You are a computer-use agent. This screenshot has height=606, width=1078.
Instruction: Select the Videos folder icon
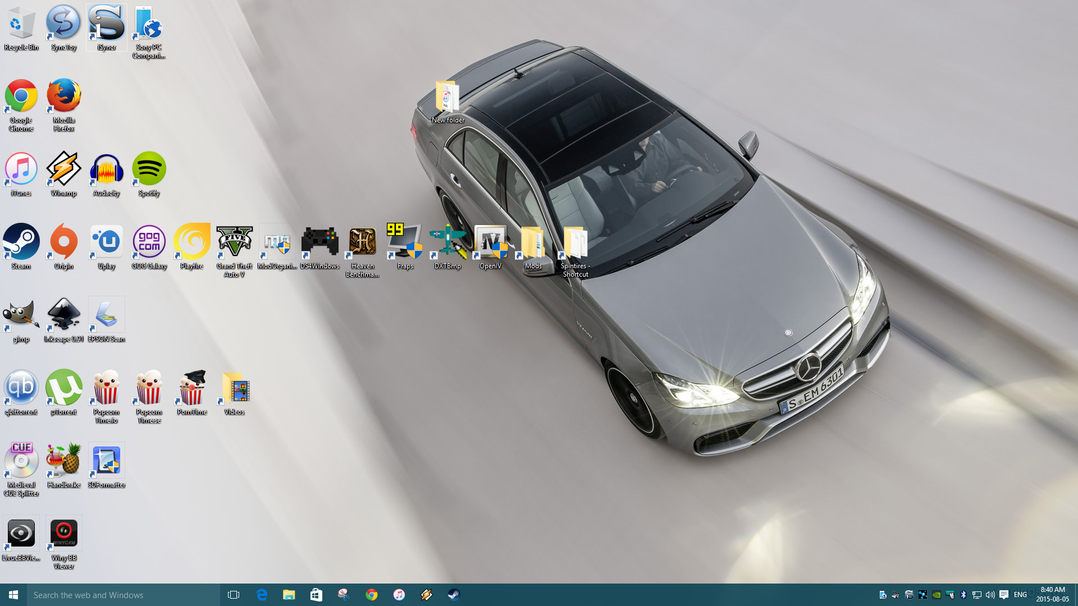[235, 393]
